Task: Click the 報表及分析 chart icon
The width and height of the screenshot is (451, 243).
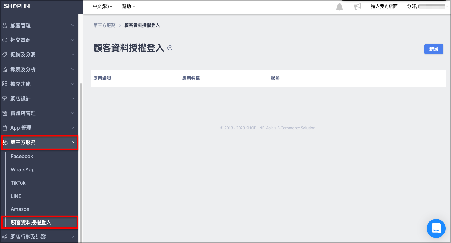Action: pyautogui.click(x=5, y=69)
